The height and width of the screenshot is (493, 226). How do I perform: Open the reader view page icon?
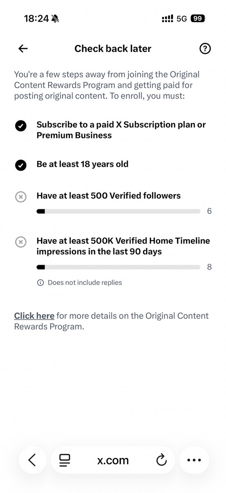pos(65,460)
